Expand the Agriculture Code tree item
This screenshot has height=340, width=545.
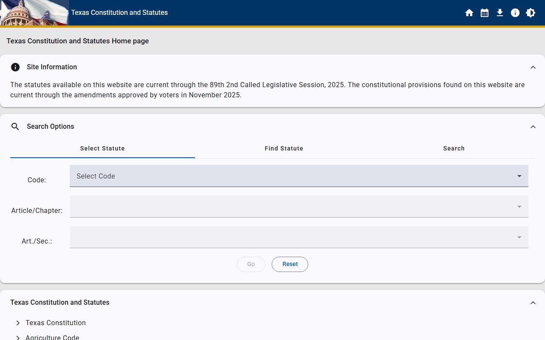coord(18,337)
